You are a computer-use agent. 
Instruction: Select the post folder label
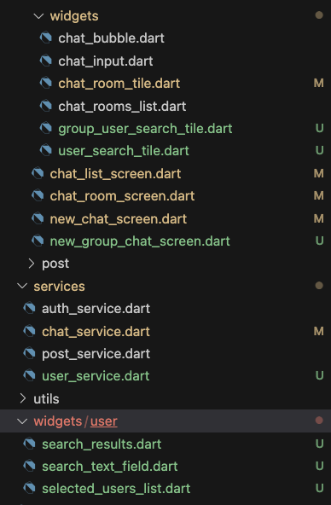click(x=55, y=264)
